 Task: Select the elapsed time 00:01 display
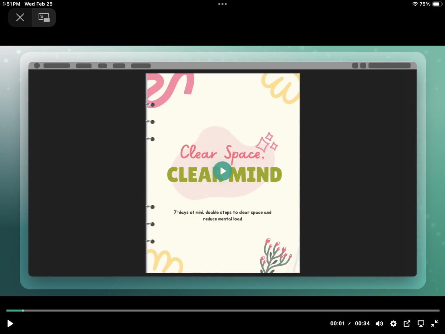[337, 323]
